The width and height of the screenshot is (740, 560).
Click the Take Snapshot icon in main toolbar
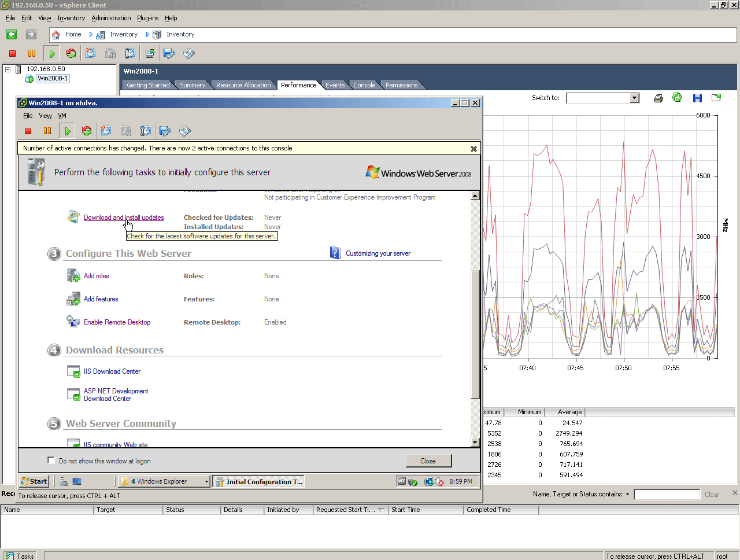tap(91, 53)
